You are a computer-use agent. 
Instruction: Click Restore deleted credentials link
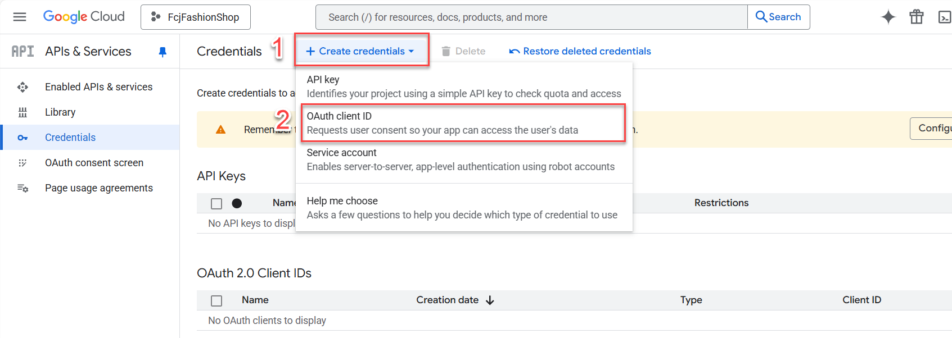[x=580, y=51]
